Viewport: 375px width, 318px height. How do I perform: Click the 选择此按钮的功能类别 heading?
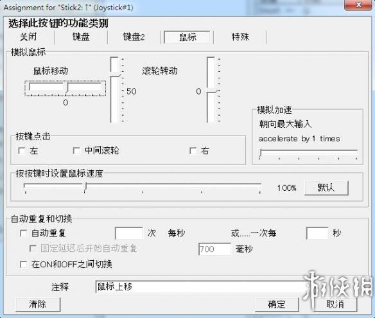[58, 23]
